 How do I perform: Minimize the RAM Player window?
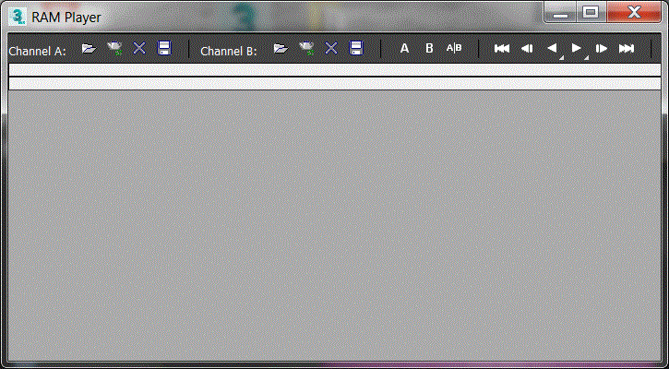[x=560, y=13]
